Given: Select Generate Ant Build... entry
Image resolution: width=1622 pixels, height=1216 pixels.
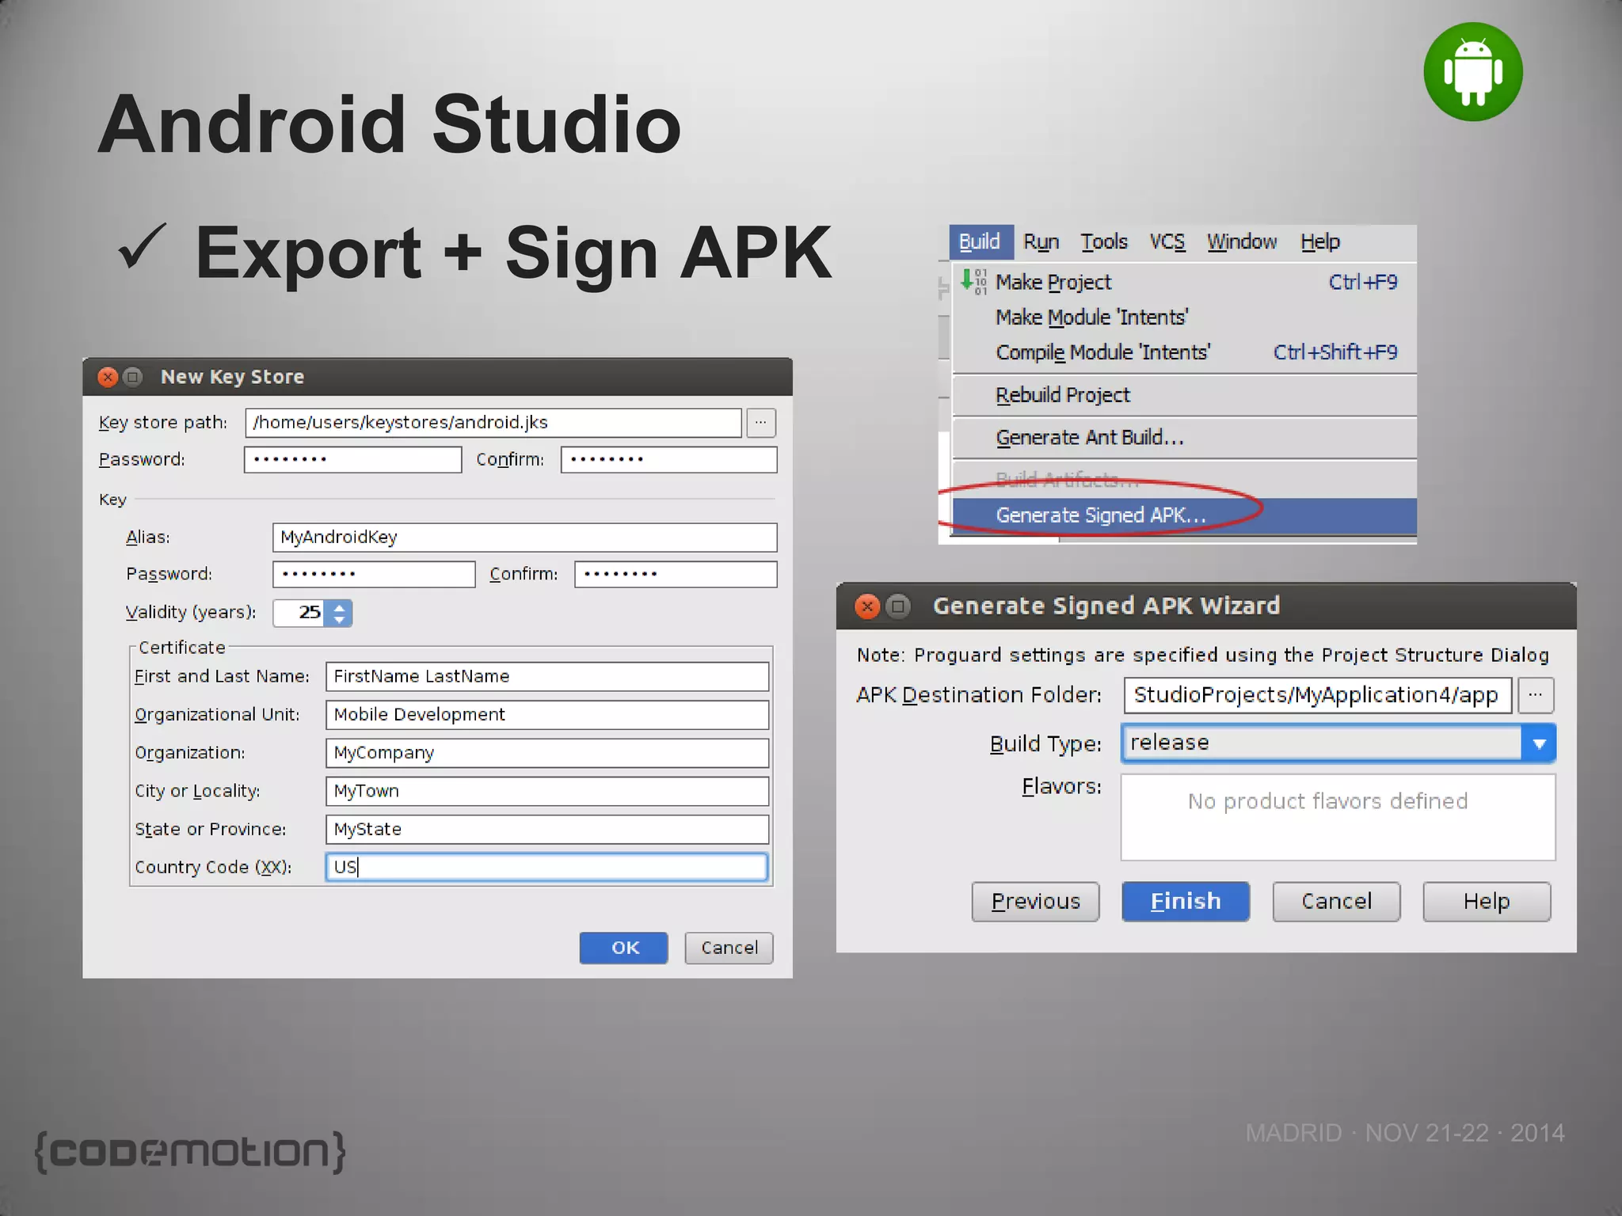Looking at the screenshot, I should pyautogui.click(x=1185, y=437).
